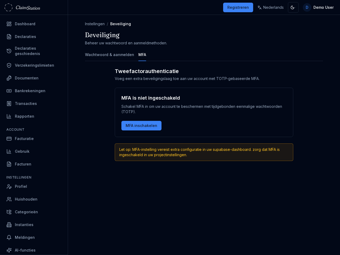Image resolution: width=340 pixels, height=255 pixels.
Task: Click the Facturen document icon
Action: click(9, 164)
